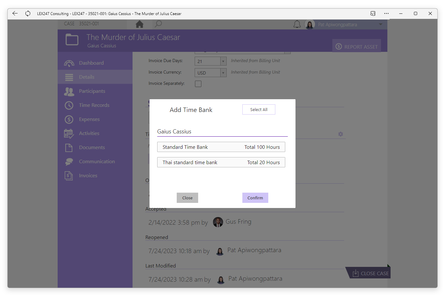Refresh the page with the reload icon
The width and height of the screenshot is (445, 296).
point(28,13)
